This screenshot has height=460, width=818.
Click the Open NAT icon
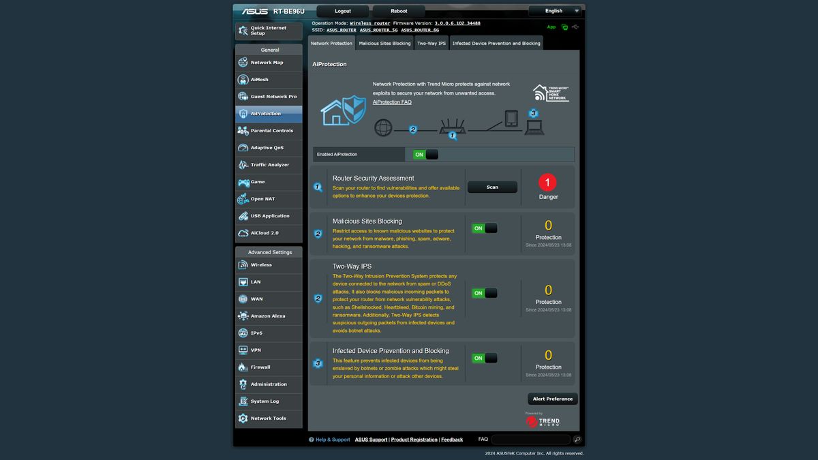(243, 199)
